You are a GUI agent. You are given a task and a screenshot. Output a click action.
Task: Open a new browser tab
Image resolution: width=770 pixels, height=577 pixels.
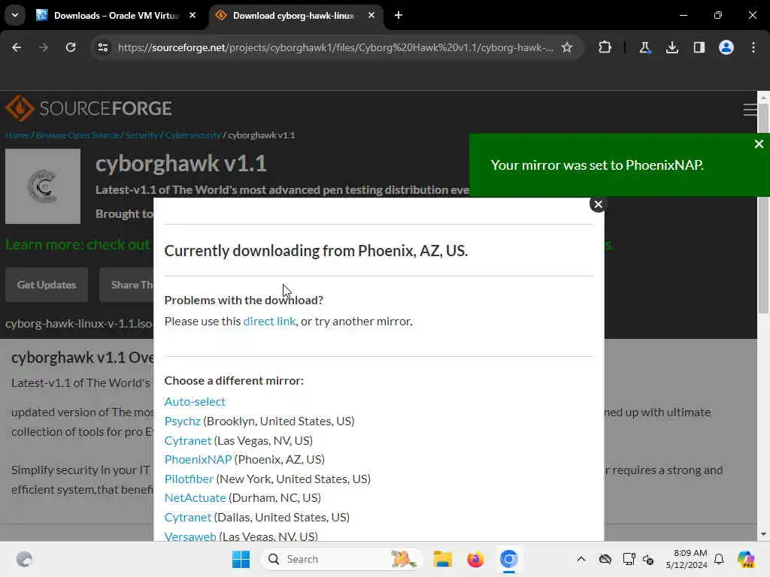399,15
